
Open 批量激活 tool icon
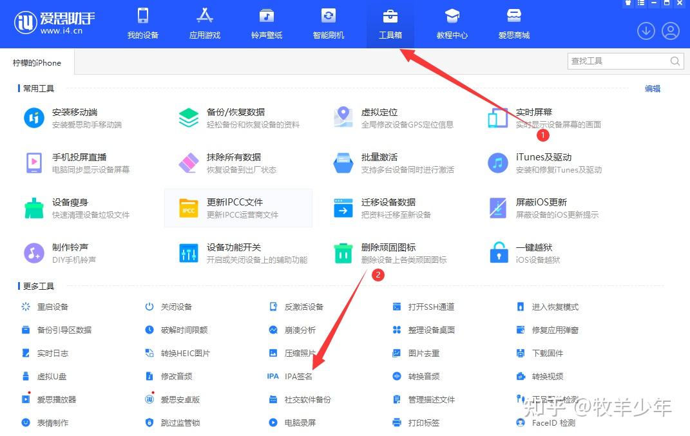tap(343, 163)
